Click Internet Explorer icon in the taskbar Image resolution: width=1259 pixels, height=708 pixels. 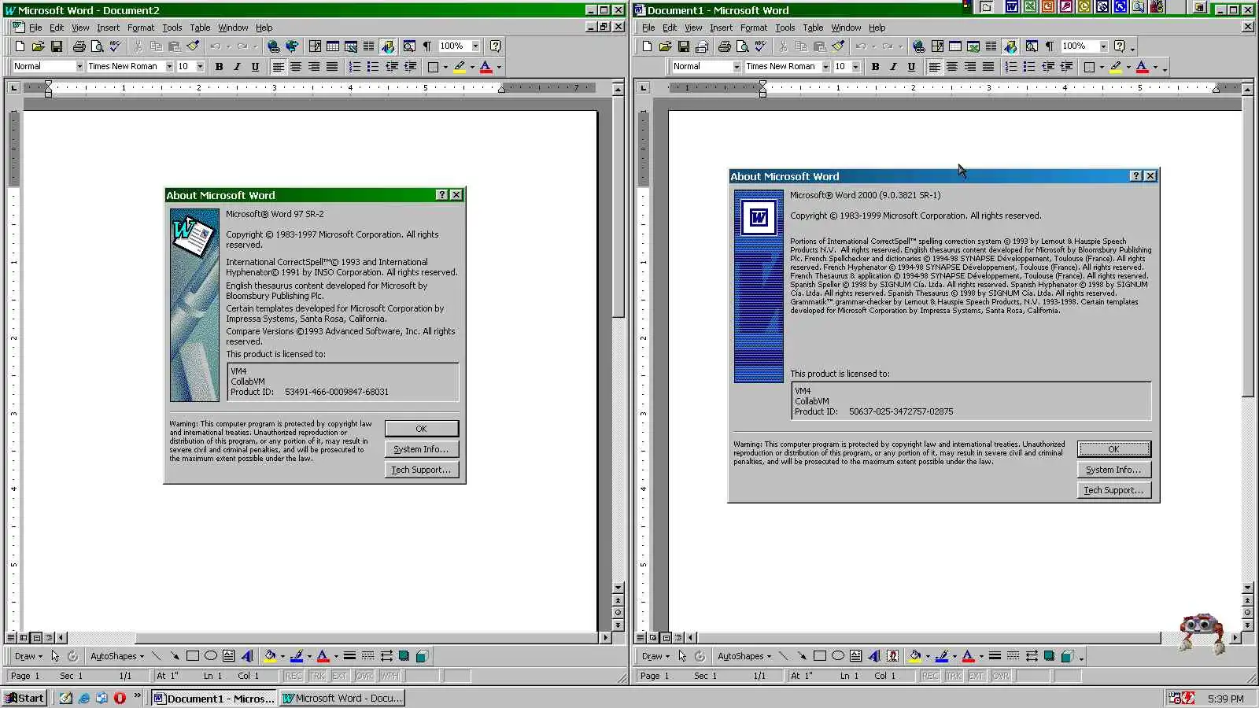[x=83, y=698]
